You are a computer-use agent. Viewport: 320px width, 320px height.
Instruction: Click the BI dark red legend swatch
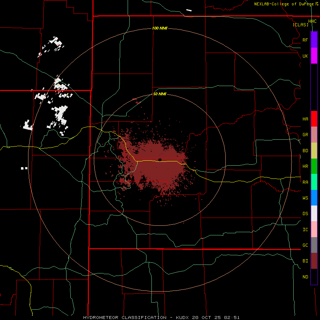pyautogui.click(x=314, y=261)
